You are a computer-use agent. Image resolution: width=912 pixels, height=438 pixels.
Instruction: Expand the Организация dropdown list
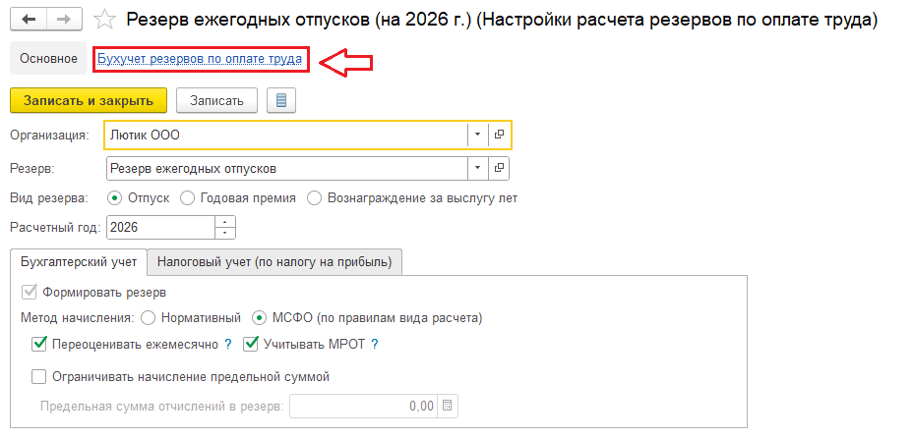[x=477, y=135]
